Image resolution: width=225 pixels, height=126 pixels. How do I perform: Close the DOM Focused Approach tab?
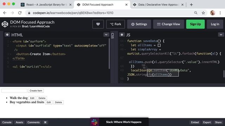point(127,5)
